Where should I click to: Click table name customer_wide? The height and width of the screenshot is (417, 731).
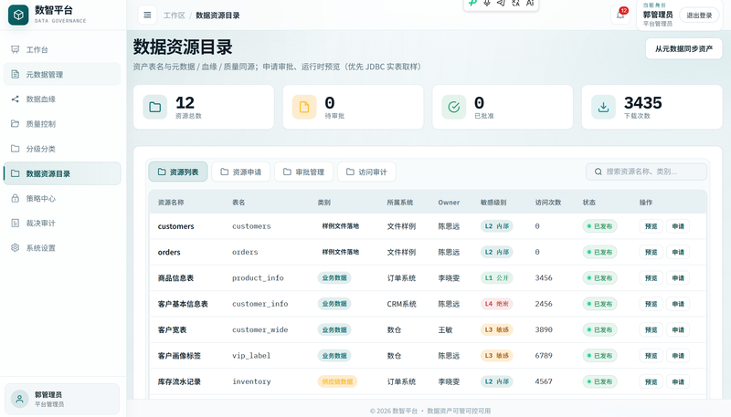[x=260, y=329]
